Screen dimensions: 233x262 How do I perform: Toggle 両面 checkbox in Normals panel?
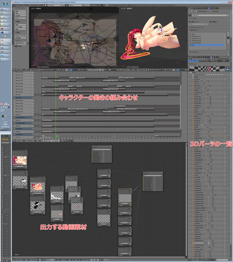210,22
